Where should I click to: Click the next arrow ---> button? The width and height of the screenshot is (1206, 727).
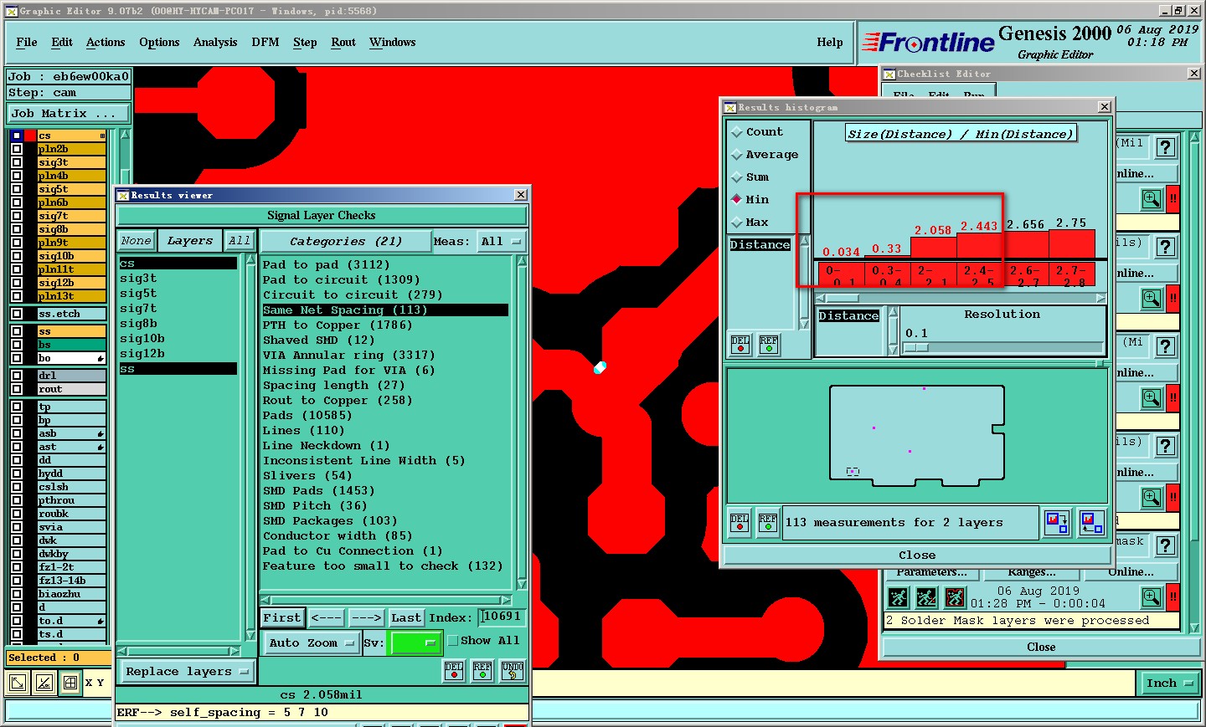pos(366,618)
